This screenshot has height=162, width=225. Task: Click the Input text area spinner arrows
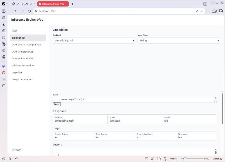(x=216, y=98)
